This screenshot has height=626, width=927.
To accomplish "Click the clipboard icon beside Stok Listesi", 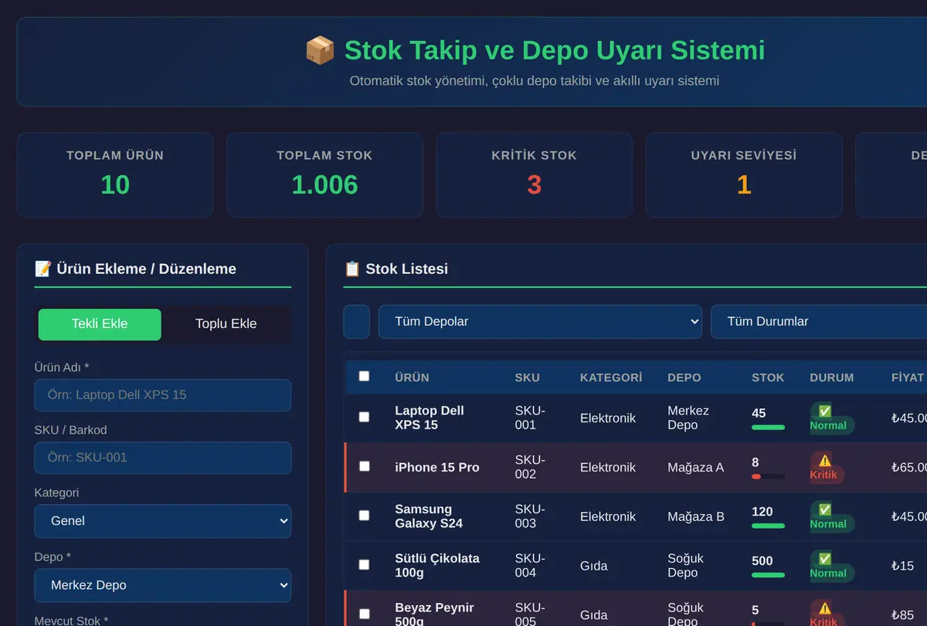I will click(x=352, y=269).
